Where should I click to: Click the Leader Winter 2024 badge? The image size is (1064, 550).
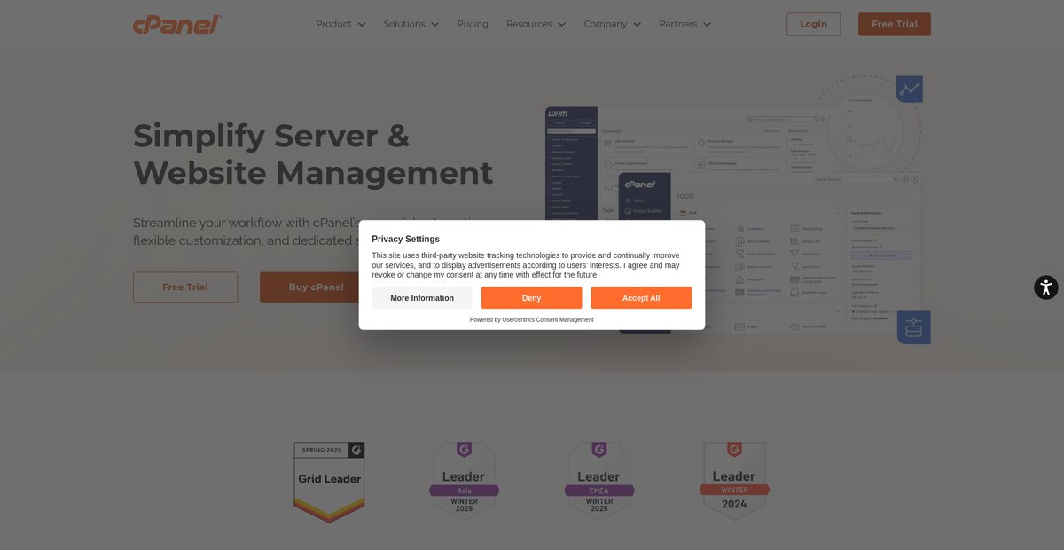click(x=734, y=481)
